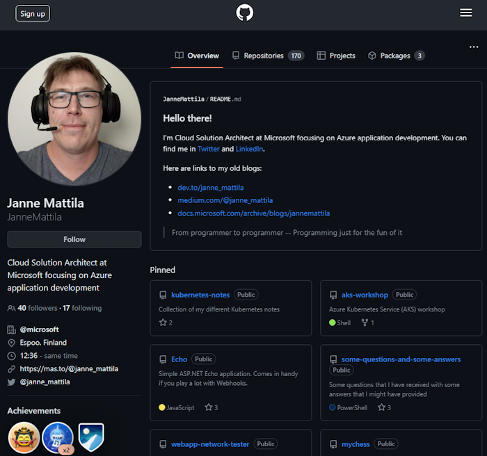Open the webapp-network-tester repository

pos(210,444)
